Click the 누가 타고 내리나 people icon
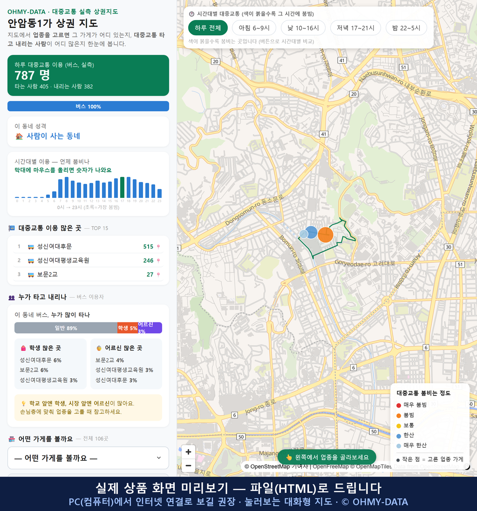Screen dimensions: 477x511 tap(12, 297)
